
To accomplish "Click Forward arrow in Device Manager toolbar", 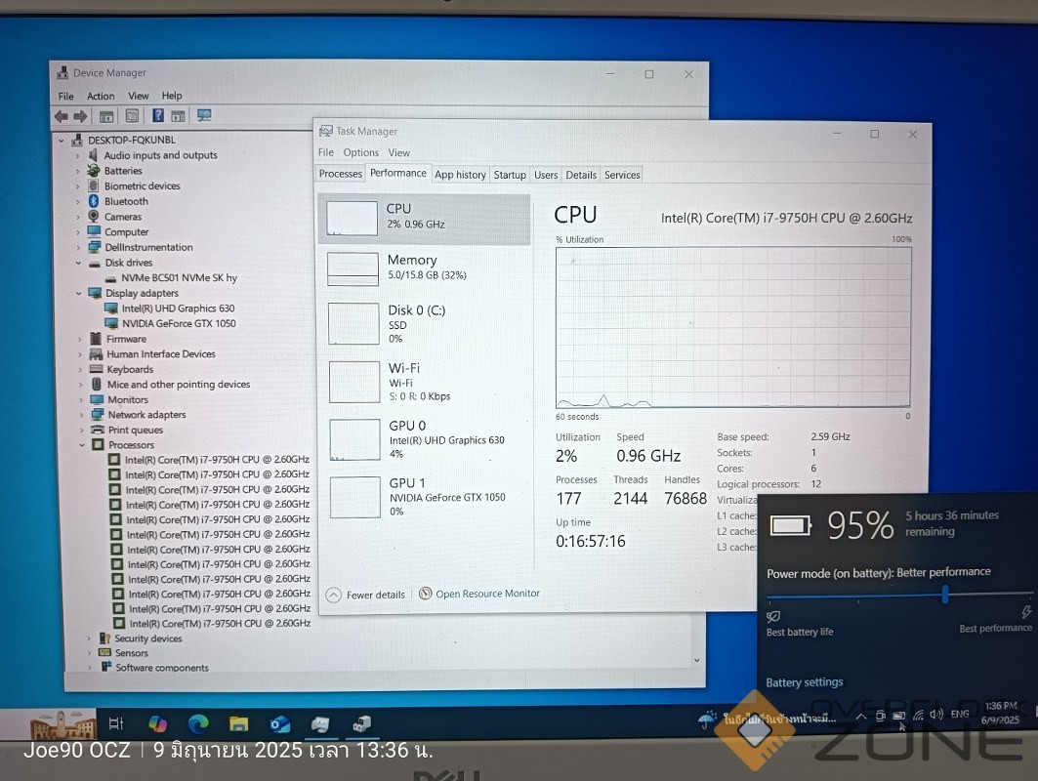I will (x=80, y=116).
